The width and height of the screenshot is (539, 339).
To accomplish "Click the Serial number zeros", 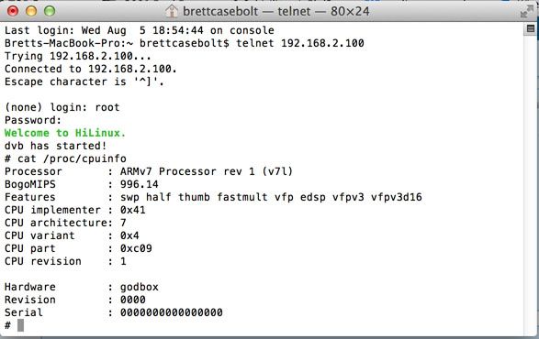I will click(171, 312).
